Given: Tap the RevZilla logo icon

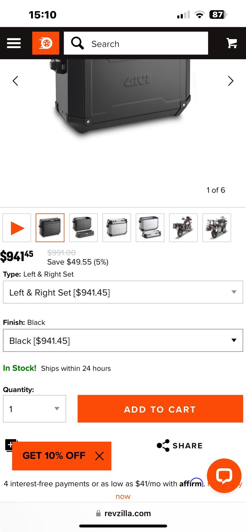Looking at the screenshot, I should pyautogui.click(x=46, y=43).
